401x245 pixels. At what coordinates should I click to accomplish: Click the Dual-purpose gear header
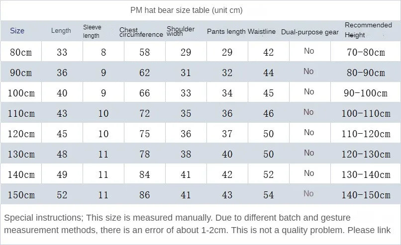pos(309,32)
